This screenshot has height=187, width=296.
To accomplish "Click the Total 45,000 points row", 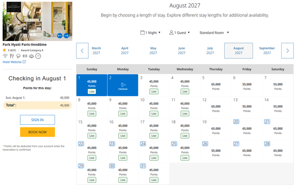I will pos(37,105).
